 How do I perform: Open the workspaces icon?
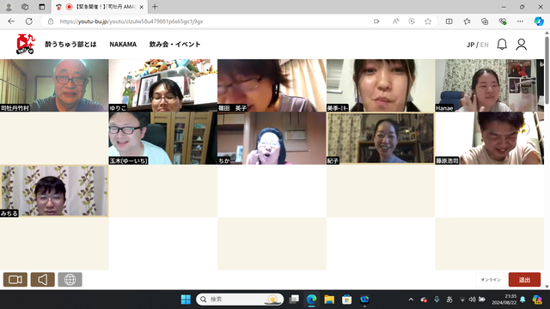[25, 7]
